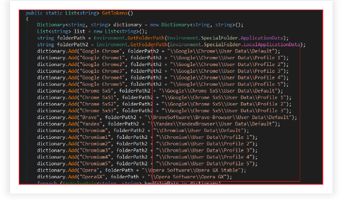Click the "Chromium3" key string

point(95,150)
